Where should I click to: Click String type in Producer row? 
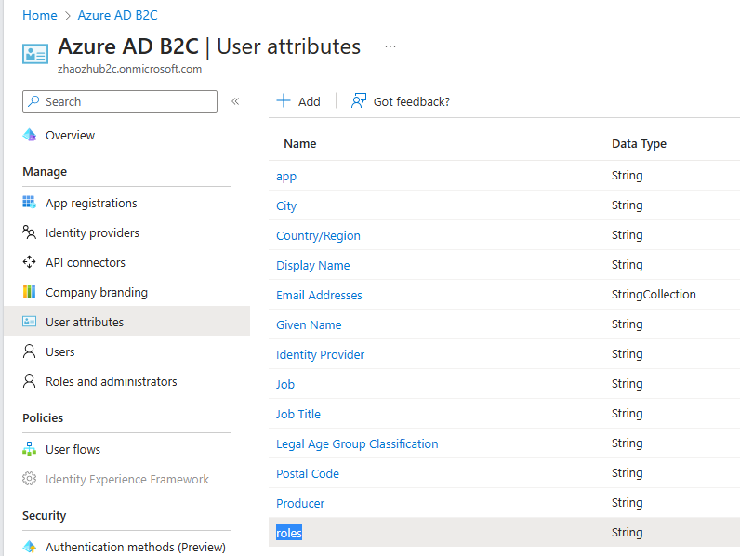[x=627, y=503]
